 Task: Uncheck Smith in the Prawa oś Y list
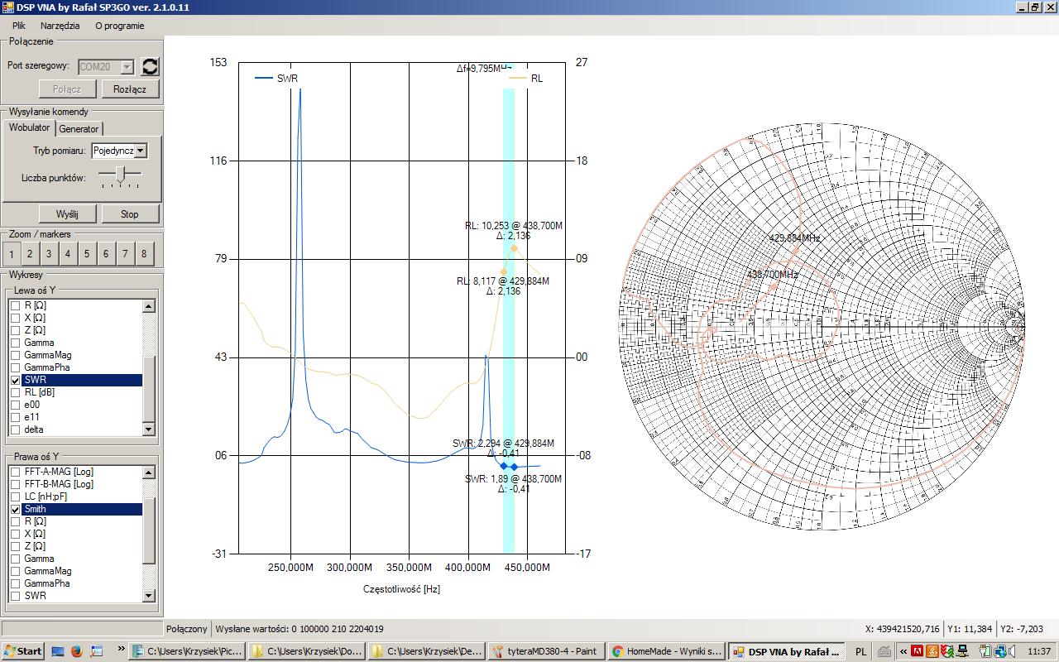pos(15,509)
